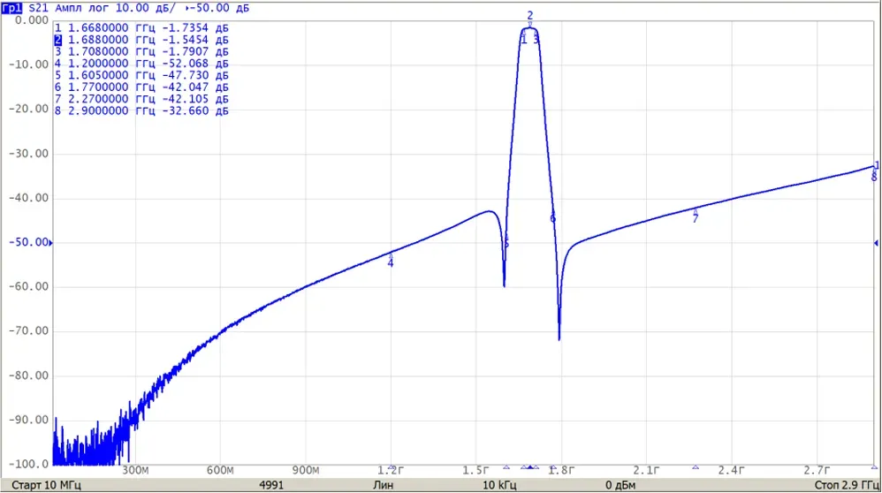Image resolution: width=882 pixels, height=493 pixels.
Task: Open the S21 measurement parameter field
Action: tap(38, 8)
